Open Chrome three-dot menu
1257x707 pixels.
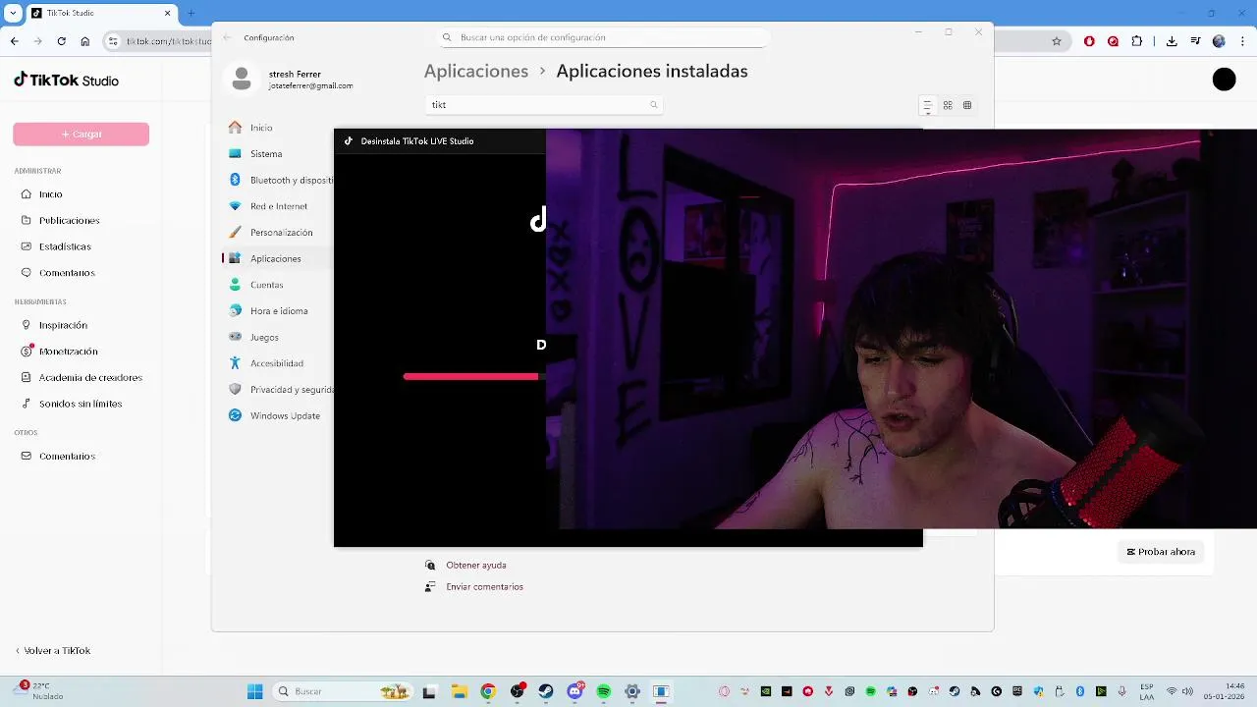tap(1242, 41)
